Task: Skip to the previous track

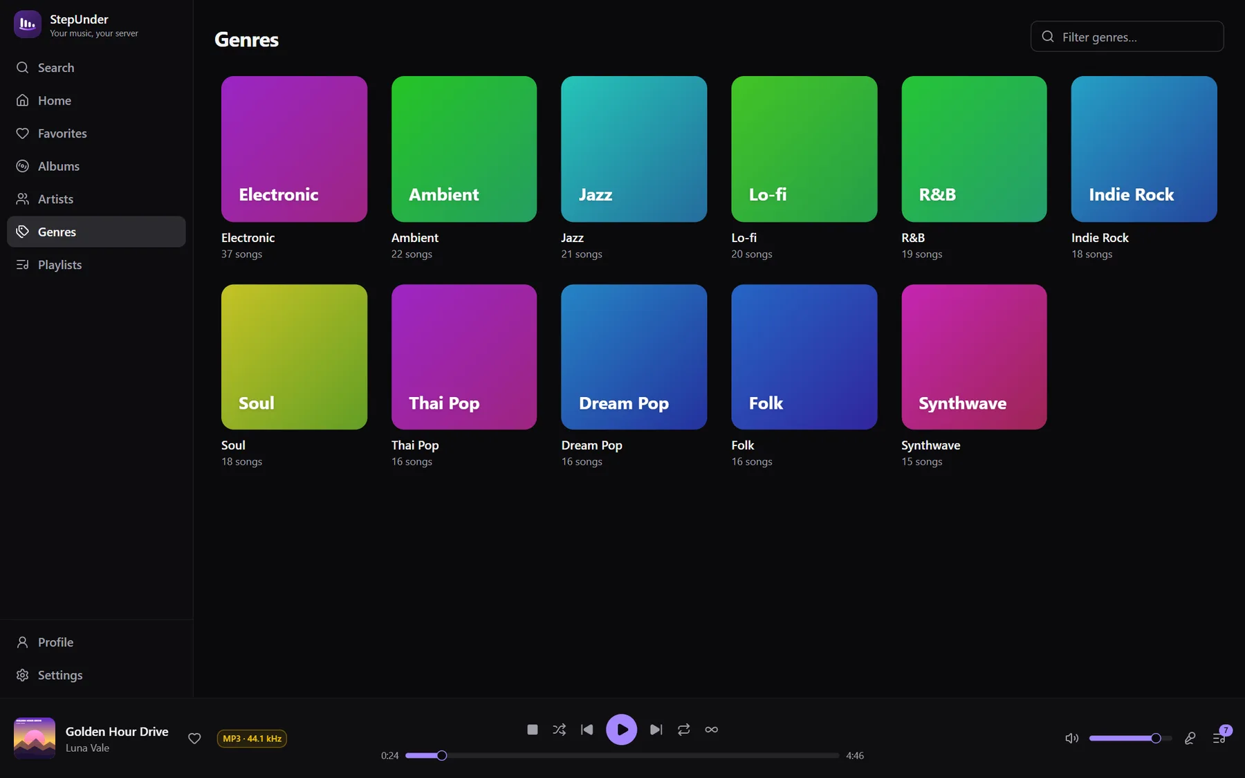Action: point(587,730)
